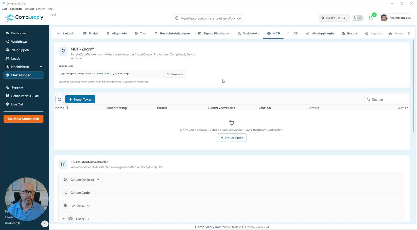Open Leads in sidebar

[x=23, y=58]
